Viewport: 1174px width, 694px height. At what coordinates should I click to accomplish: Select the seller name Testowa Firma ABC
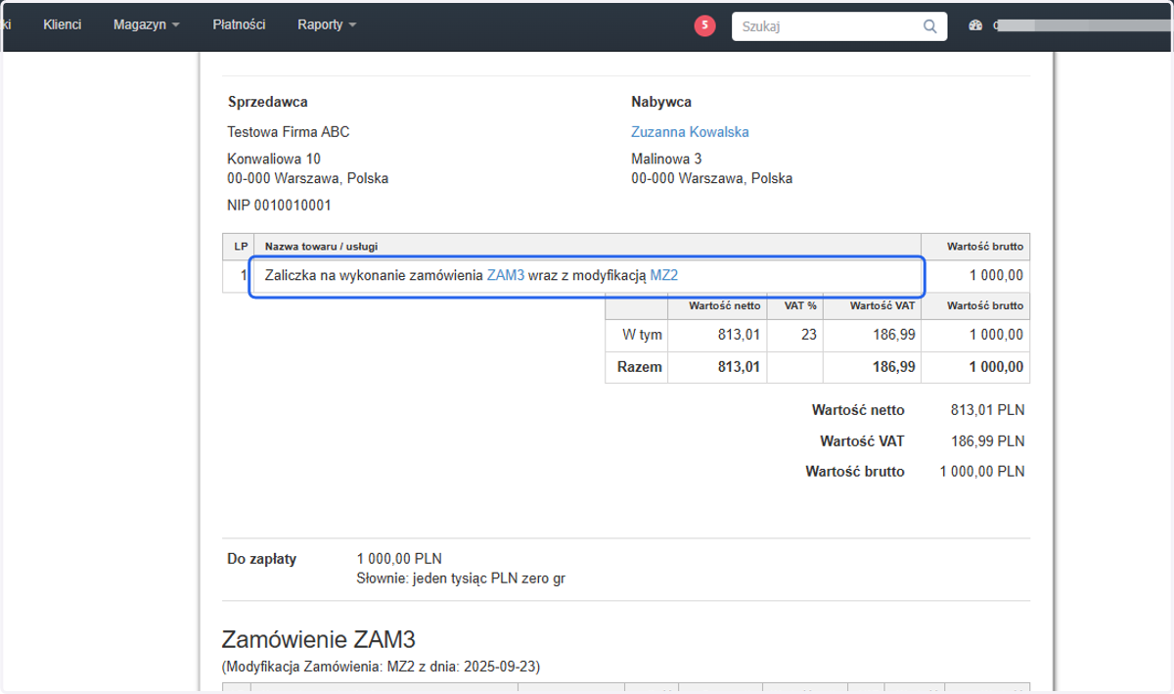[x=289, y=132]
